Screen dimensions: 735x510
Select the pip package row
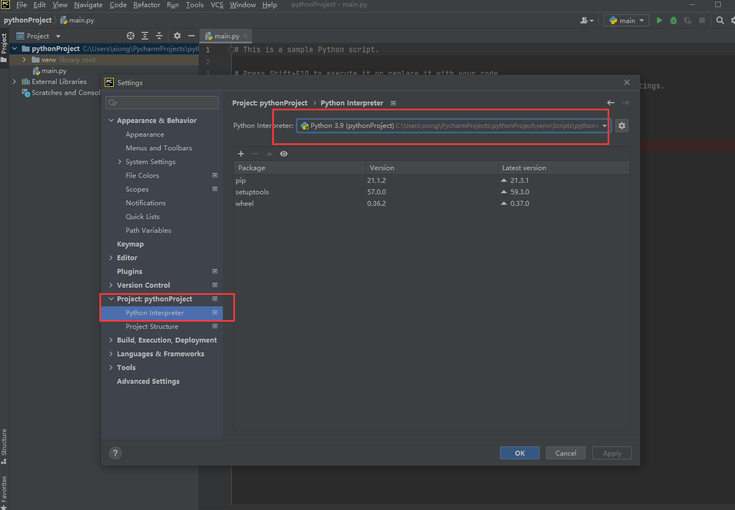(x=431, y=181)
